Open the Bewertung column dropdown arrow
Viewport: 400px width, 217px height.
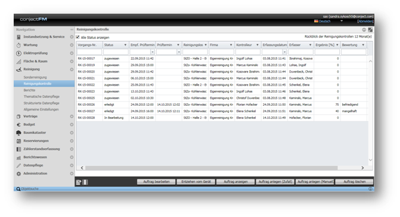(x=363, y=45)
